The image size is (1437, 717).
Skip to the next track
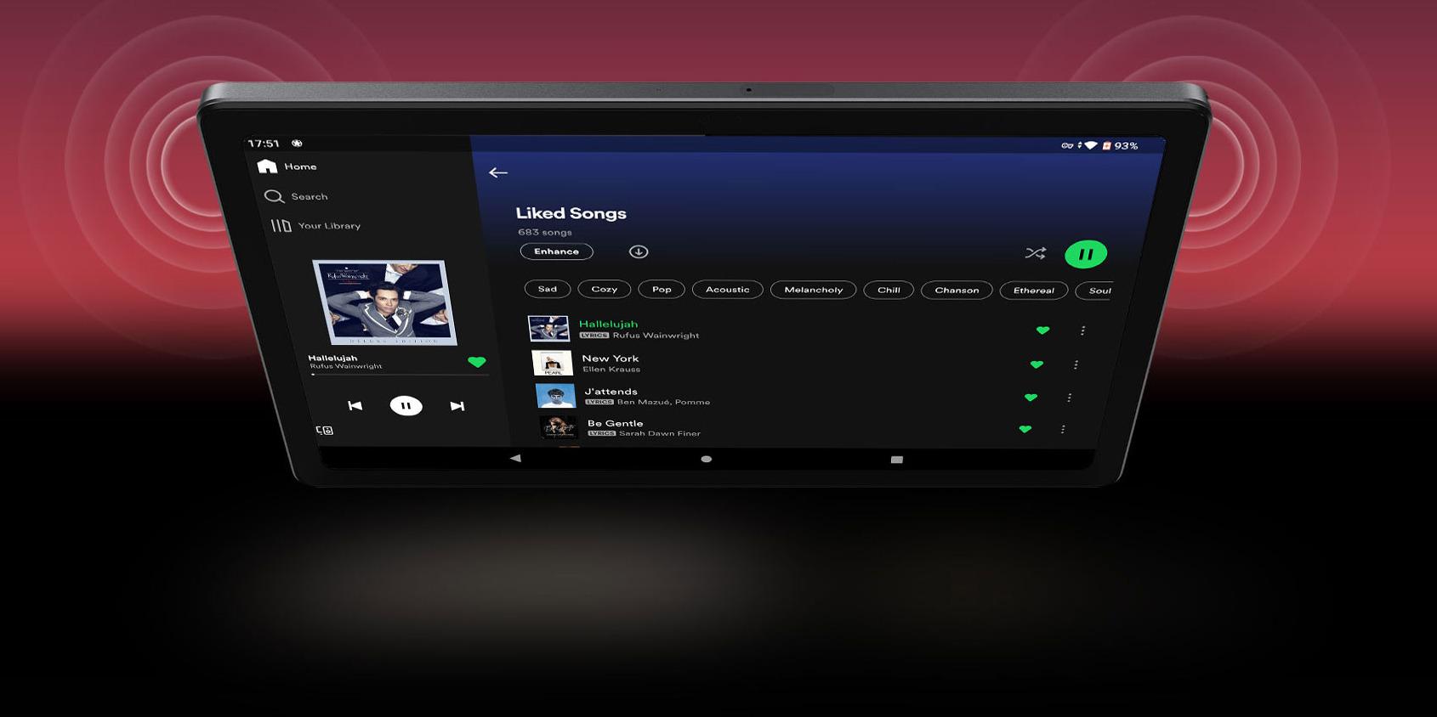(x=457, y=406)
